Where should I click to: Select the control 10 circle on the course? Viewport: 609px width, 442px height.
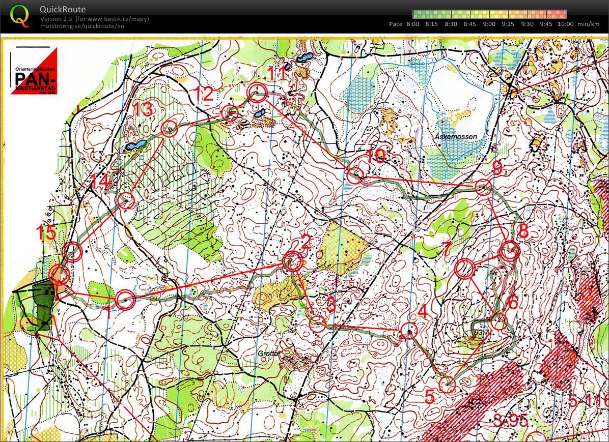355,175
